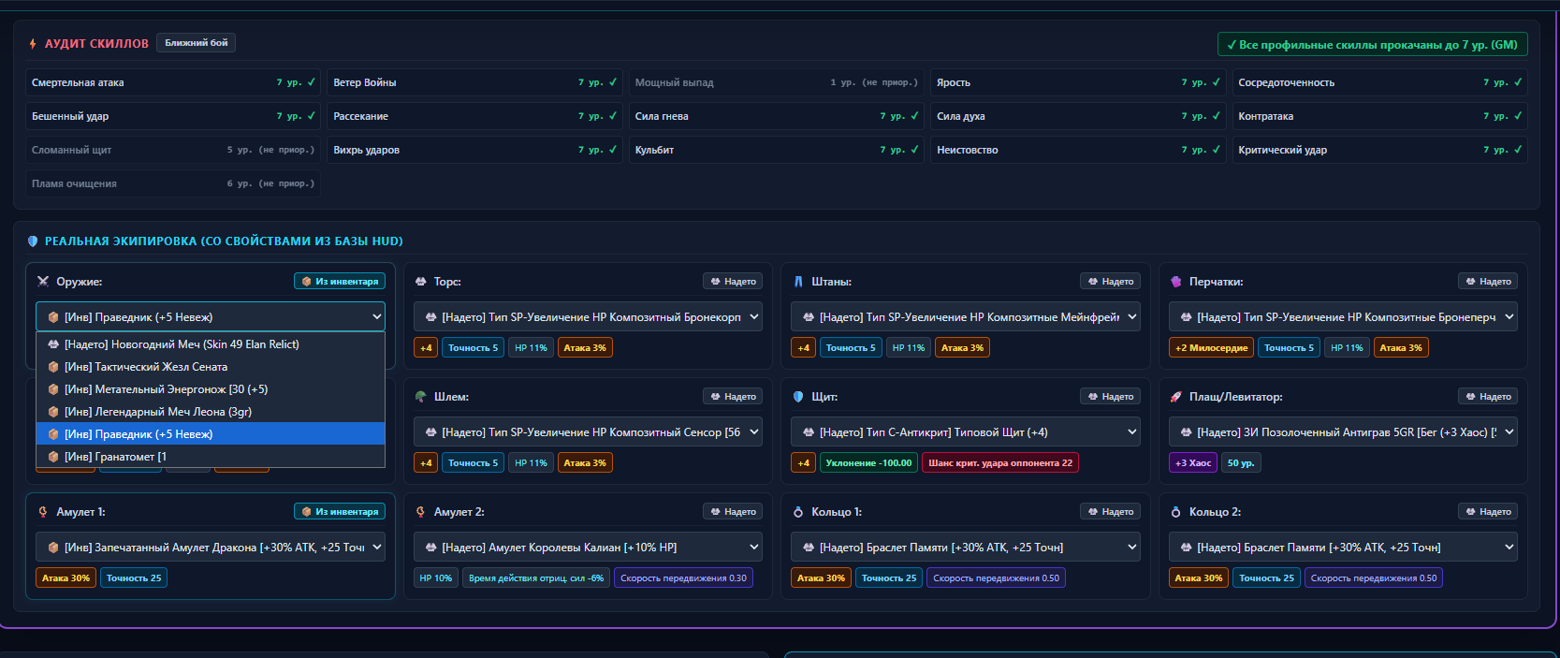Toggle the Надето badge on Торс
1560x658 pixels.
coord(733,282)
